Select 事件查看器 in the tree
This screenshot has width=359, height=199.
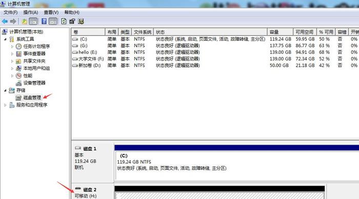[x=34, y=53]
